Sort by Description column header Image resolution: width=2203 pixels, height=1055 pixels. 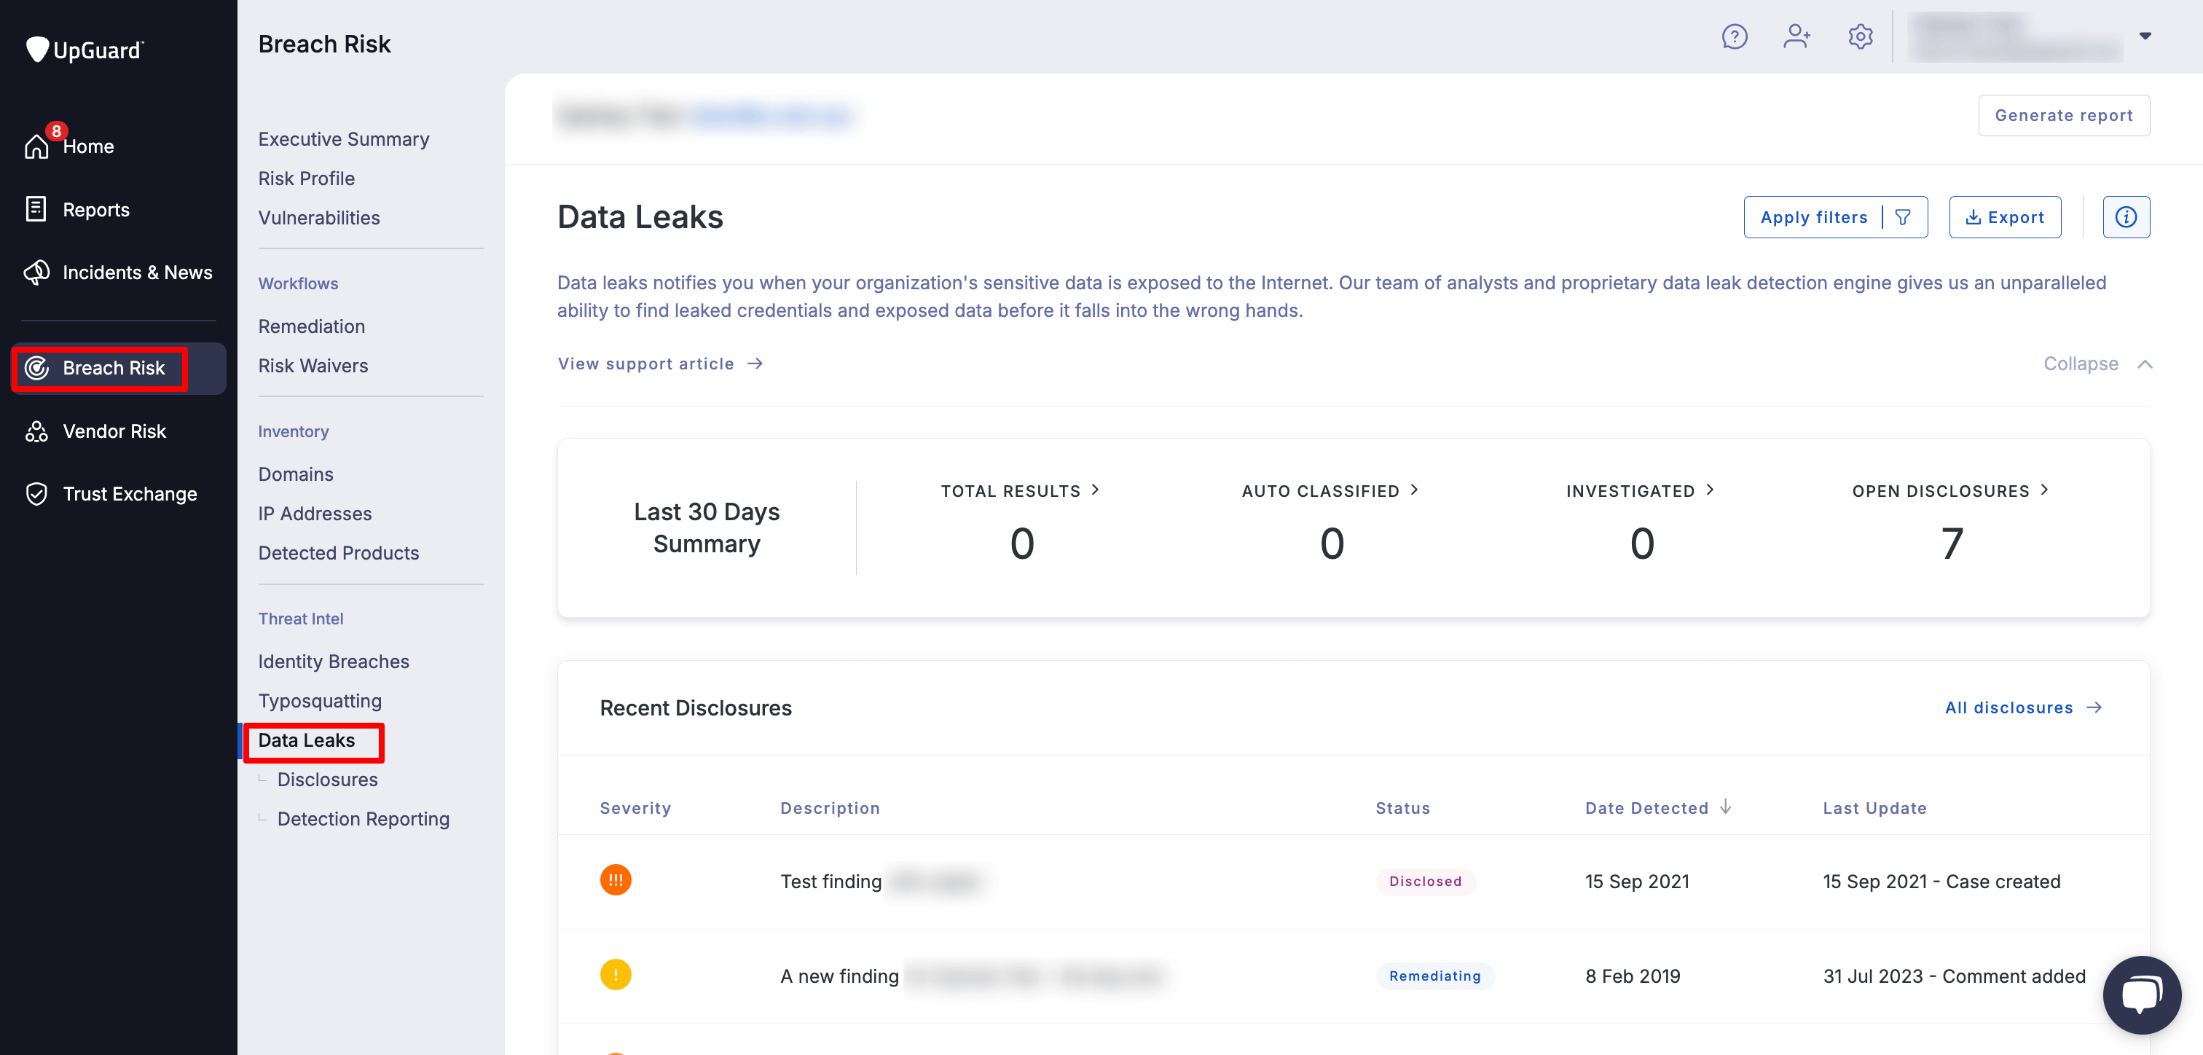[x=830, y=808]
